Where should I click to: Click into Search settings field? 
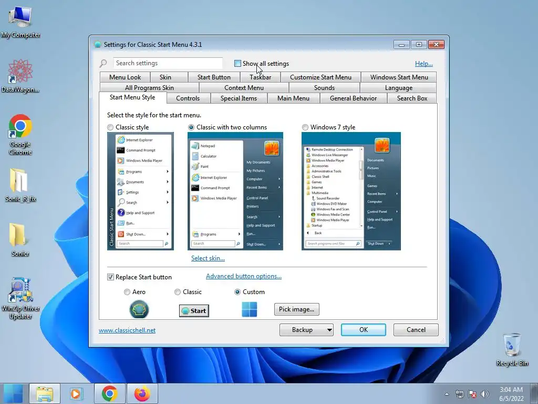pos(168,63)
